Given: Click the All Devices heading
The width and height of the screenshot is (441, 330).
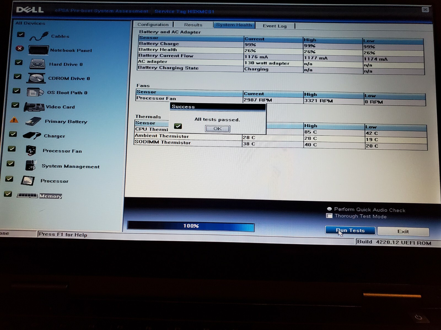Looking at the screenshot, I should (30, 23).
